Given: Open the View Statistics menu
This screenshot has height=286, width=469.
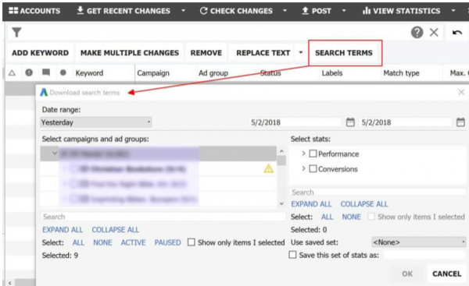Looking at the screenshot, I should (401, 11).
